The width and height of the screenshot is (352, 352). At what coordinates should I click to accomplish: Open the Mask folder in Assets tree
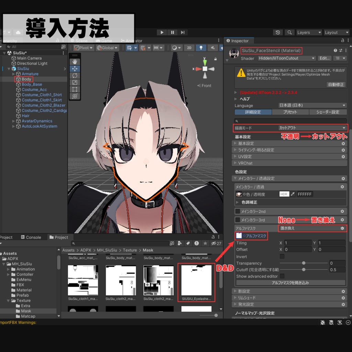tap(26, 311)
